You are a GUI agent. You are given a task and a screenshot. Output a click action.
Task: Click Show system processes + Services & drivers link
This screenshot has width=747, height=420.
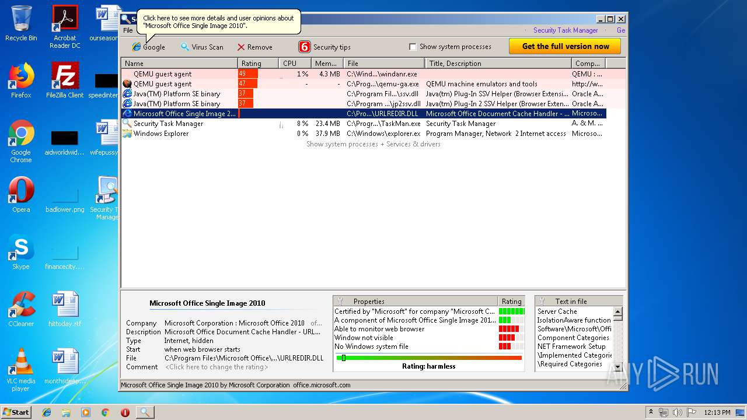pyautogui.click(x=373, y=144)
